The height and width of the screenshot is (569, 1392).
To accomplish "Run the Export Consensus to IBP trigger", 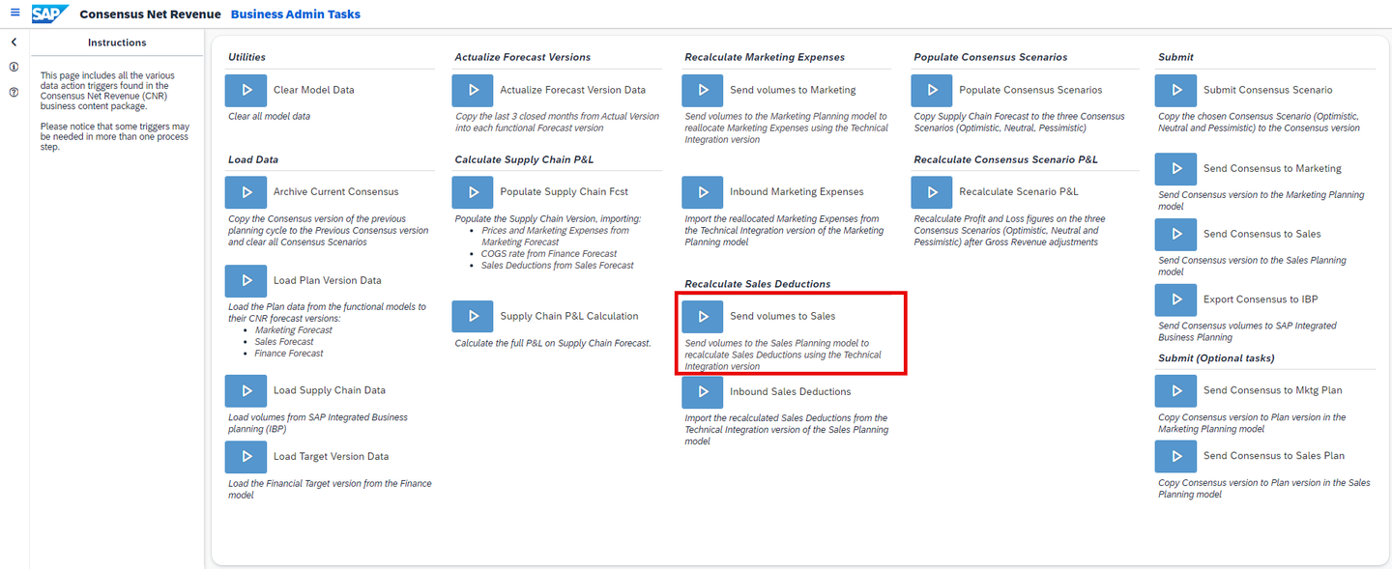I will pyautogui.click(x=1175, y=300).
